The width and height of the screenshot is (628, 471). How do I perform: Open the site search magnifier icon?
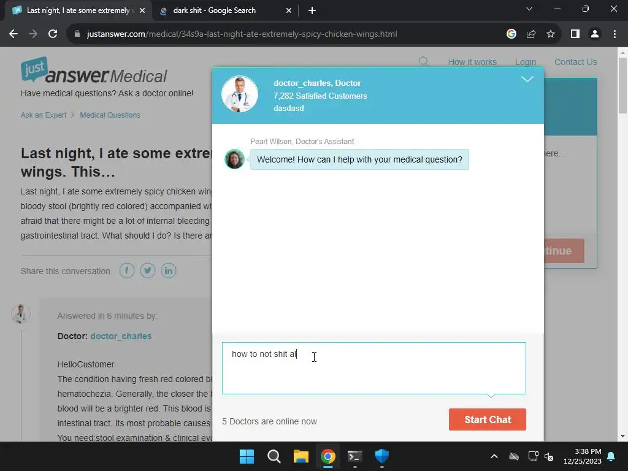pos(424,62)
